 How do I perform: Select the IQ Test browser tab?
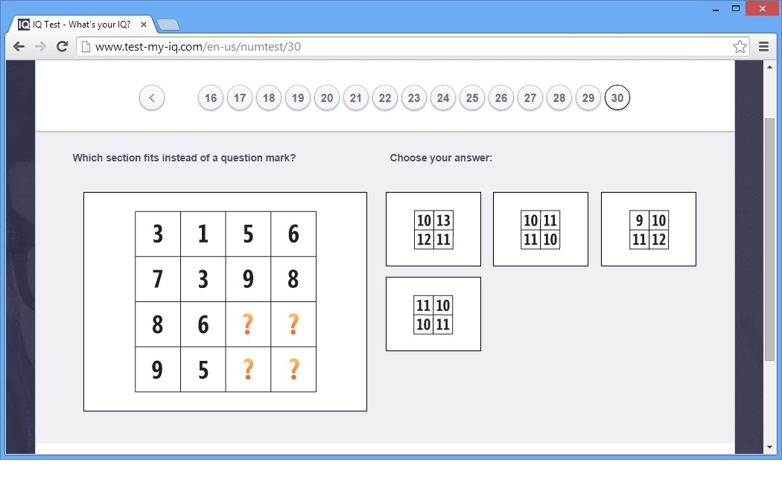83,25
